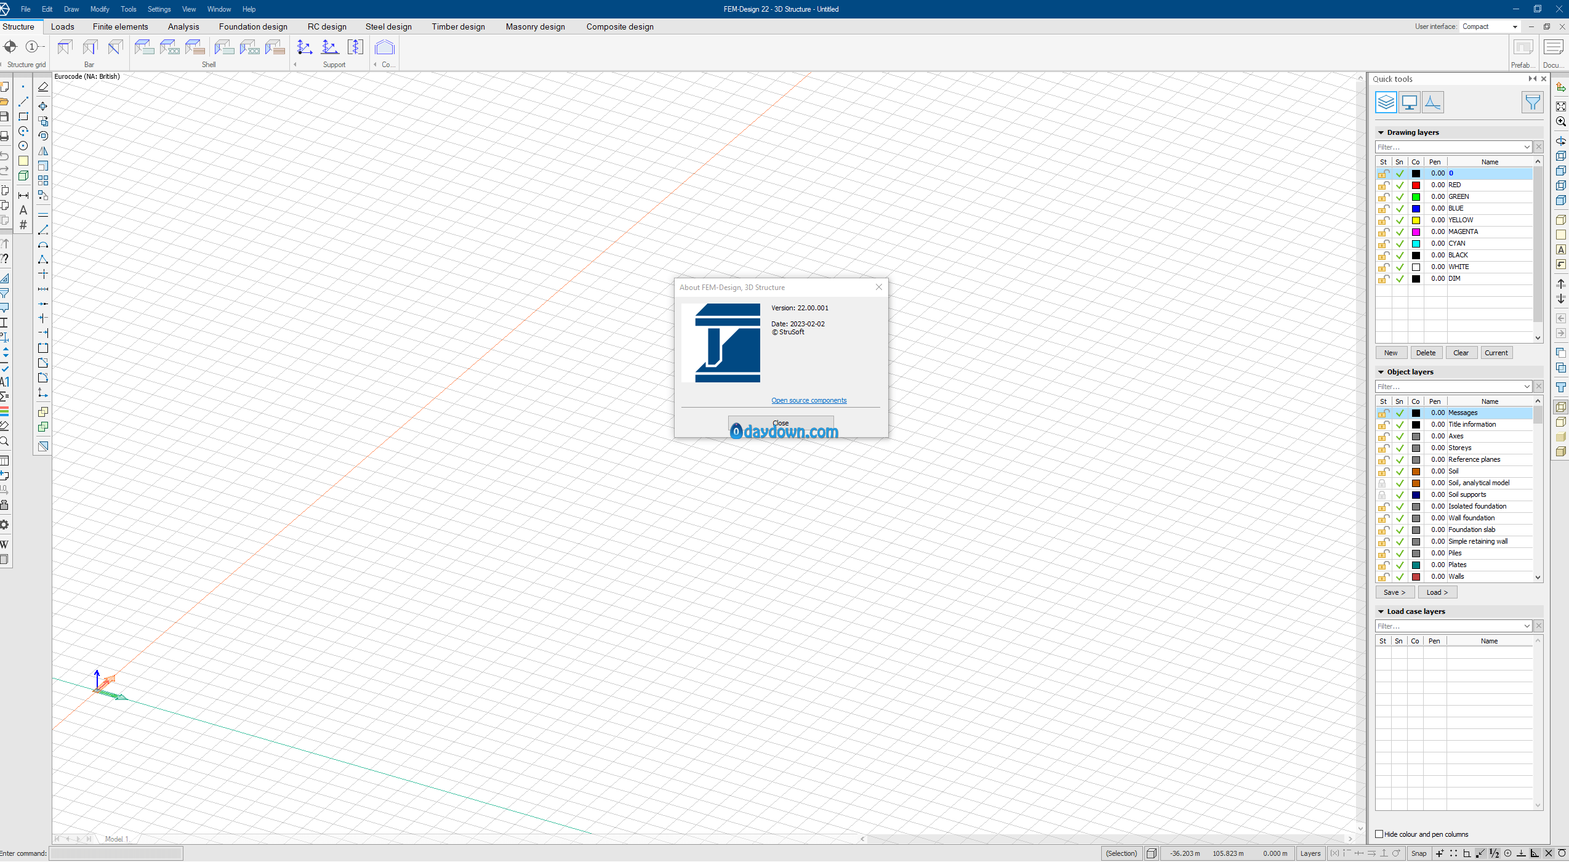Open the Layers quick tools icon

click(x=1386, y=102)
